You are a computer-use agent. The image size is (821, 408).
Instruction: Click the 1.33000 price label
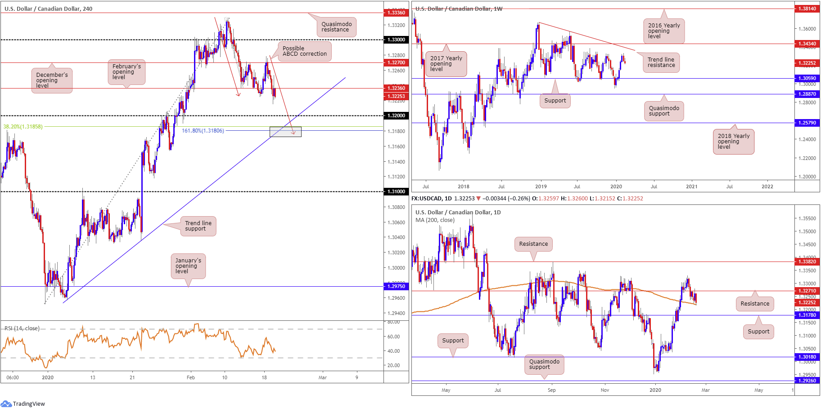click(x=396, y=40)
